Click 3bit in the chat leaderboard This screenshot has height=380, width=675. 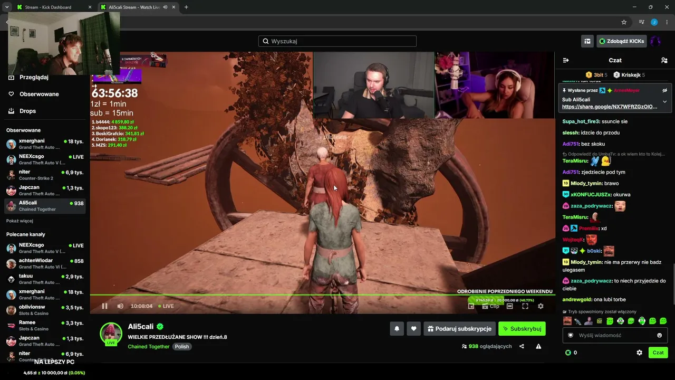pos(596,75)
